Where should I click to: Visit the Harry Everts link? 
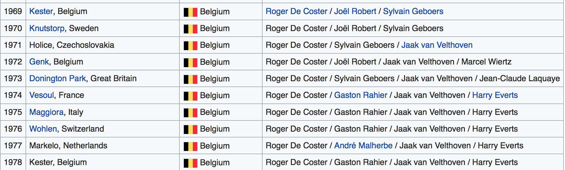[495, 95]
